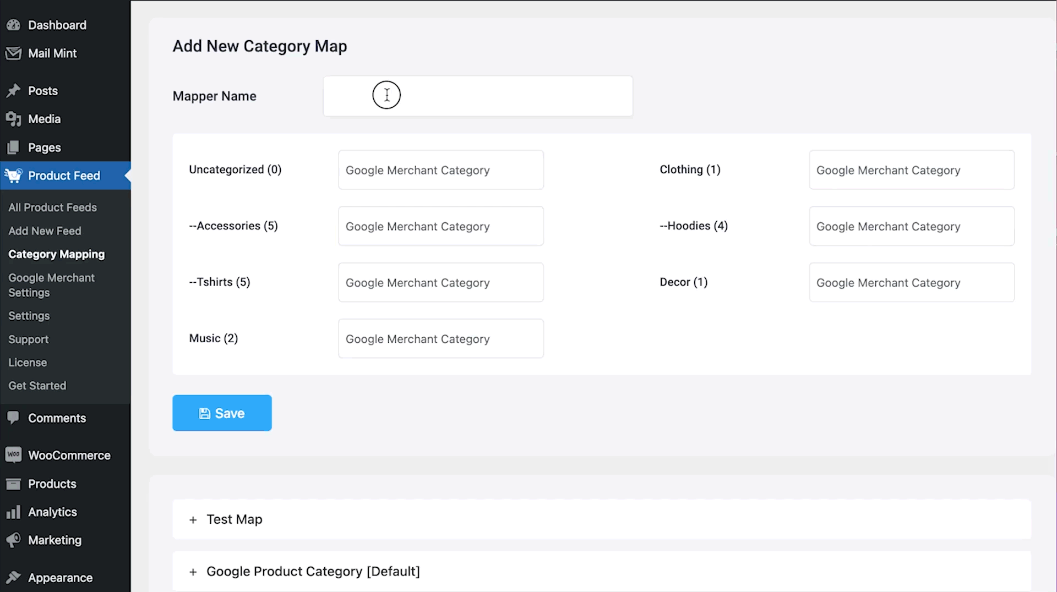Expand the Google Product Category [Default] plus icon

tap(193, 572)
